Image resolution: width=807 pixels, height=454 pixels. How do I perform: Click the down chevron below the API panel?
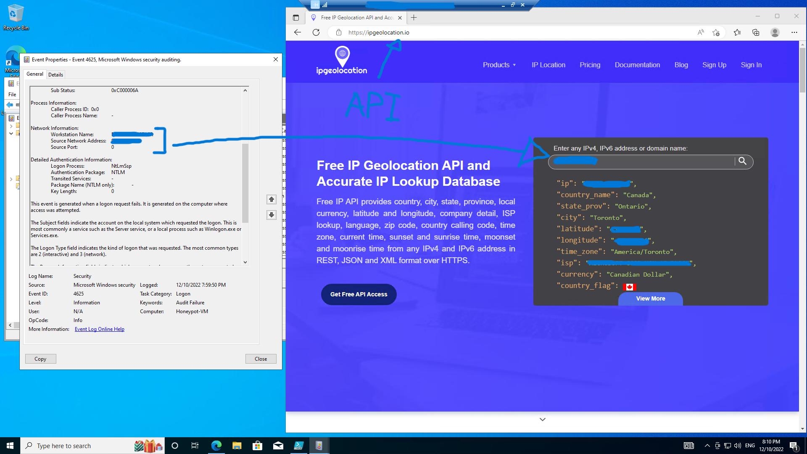(542, 419)
